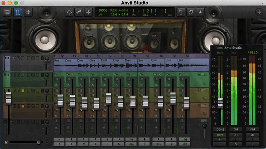Click the upper button below the first channel fader

[x=59, y=139]
